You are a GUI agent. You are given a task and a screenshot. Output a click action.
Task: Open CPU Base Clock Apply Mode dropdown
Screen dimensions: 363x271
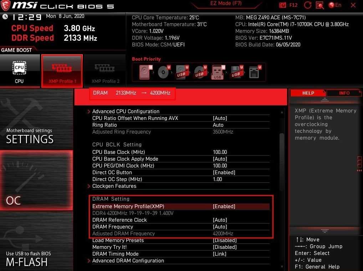point(220,159)
